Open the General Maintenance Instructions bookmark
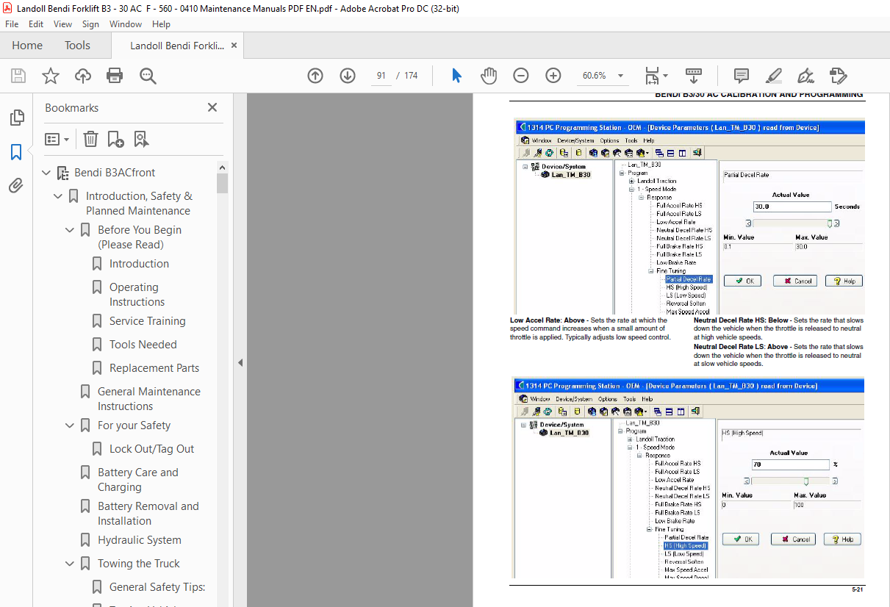Screen dimensions: 890x607 pos(149,399)
